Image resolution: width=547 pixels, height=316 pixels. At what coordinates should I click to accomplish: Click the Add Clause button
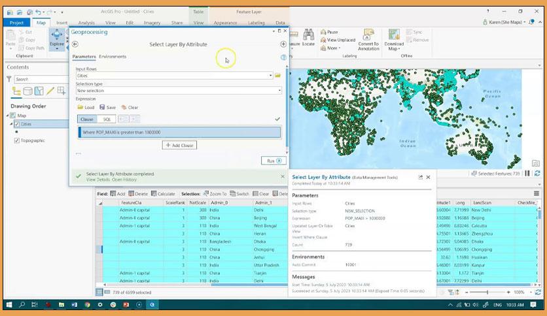point(179,145)
